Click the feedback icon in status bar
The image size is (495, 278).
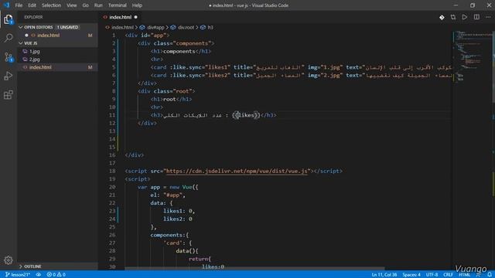pos(479,275)
